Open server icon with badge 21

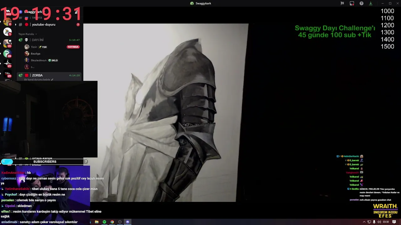tap(7, 63)
